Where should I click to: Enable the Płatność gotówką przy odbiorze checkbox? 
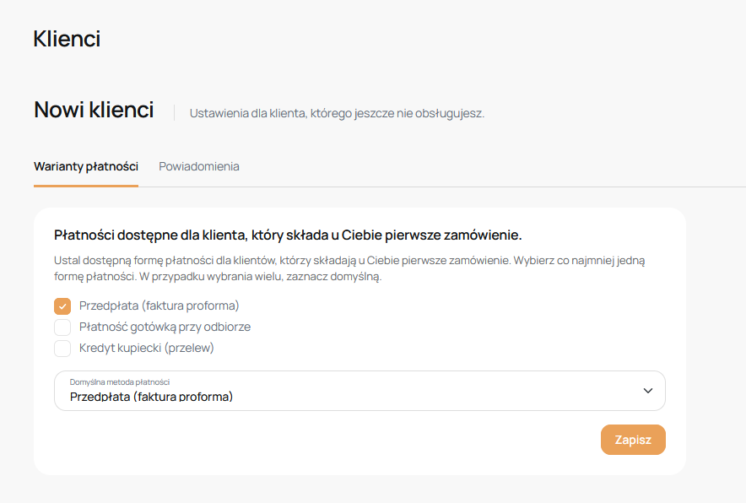[62, 327]
